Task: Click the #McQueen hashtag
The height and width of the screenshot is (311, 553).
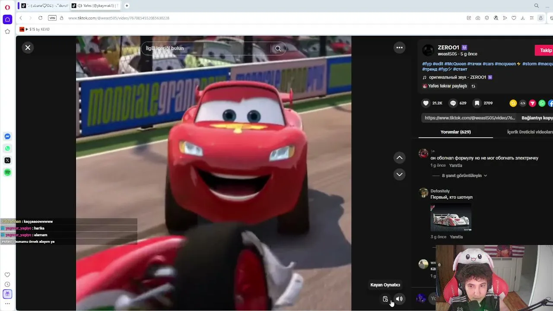Action: pyautogui.click(x=455, y=64)
